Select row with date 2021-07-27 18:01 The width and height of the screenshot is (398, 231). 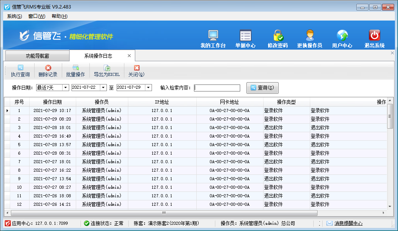(196, 162)
